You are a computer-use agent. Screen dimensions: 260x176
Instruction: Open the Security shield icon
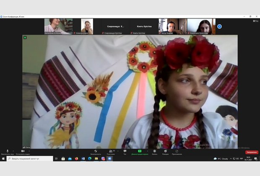tap(96, 152)
